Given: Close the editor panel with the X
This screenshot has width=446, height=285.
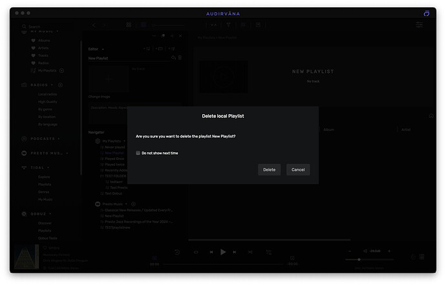Looking at the screenshot, I should (180, 35).
